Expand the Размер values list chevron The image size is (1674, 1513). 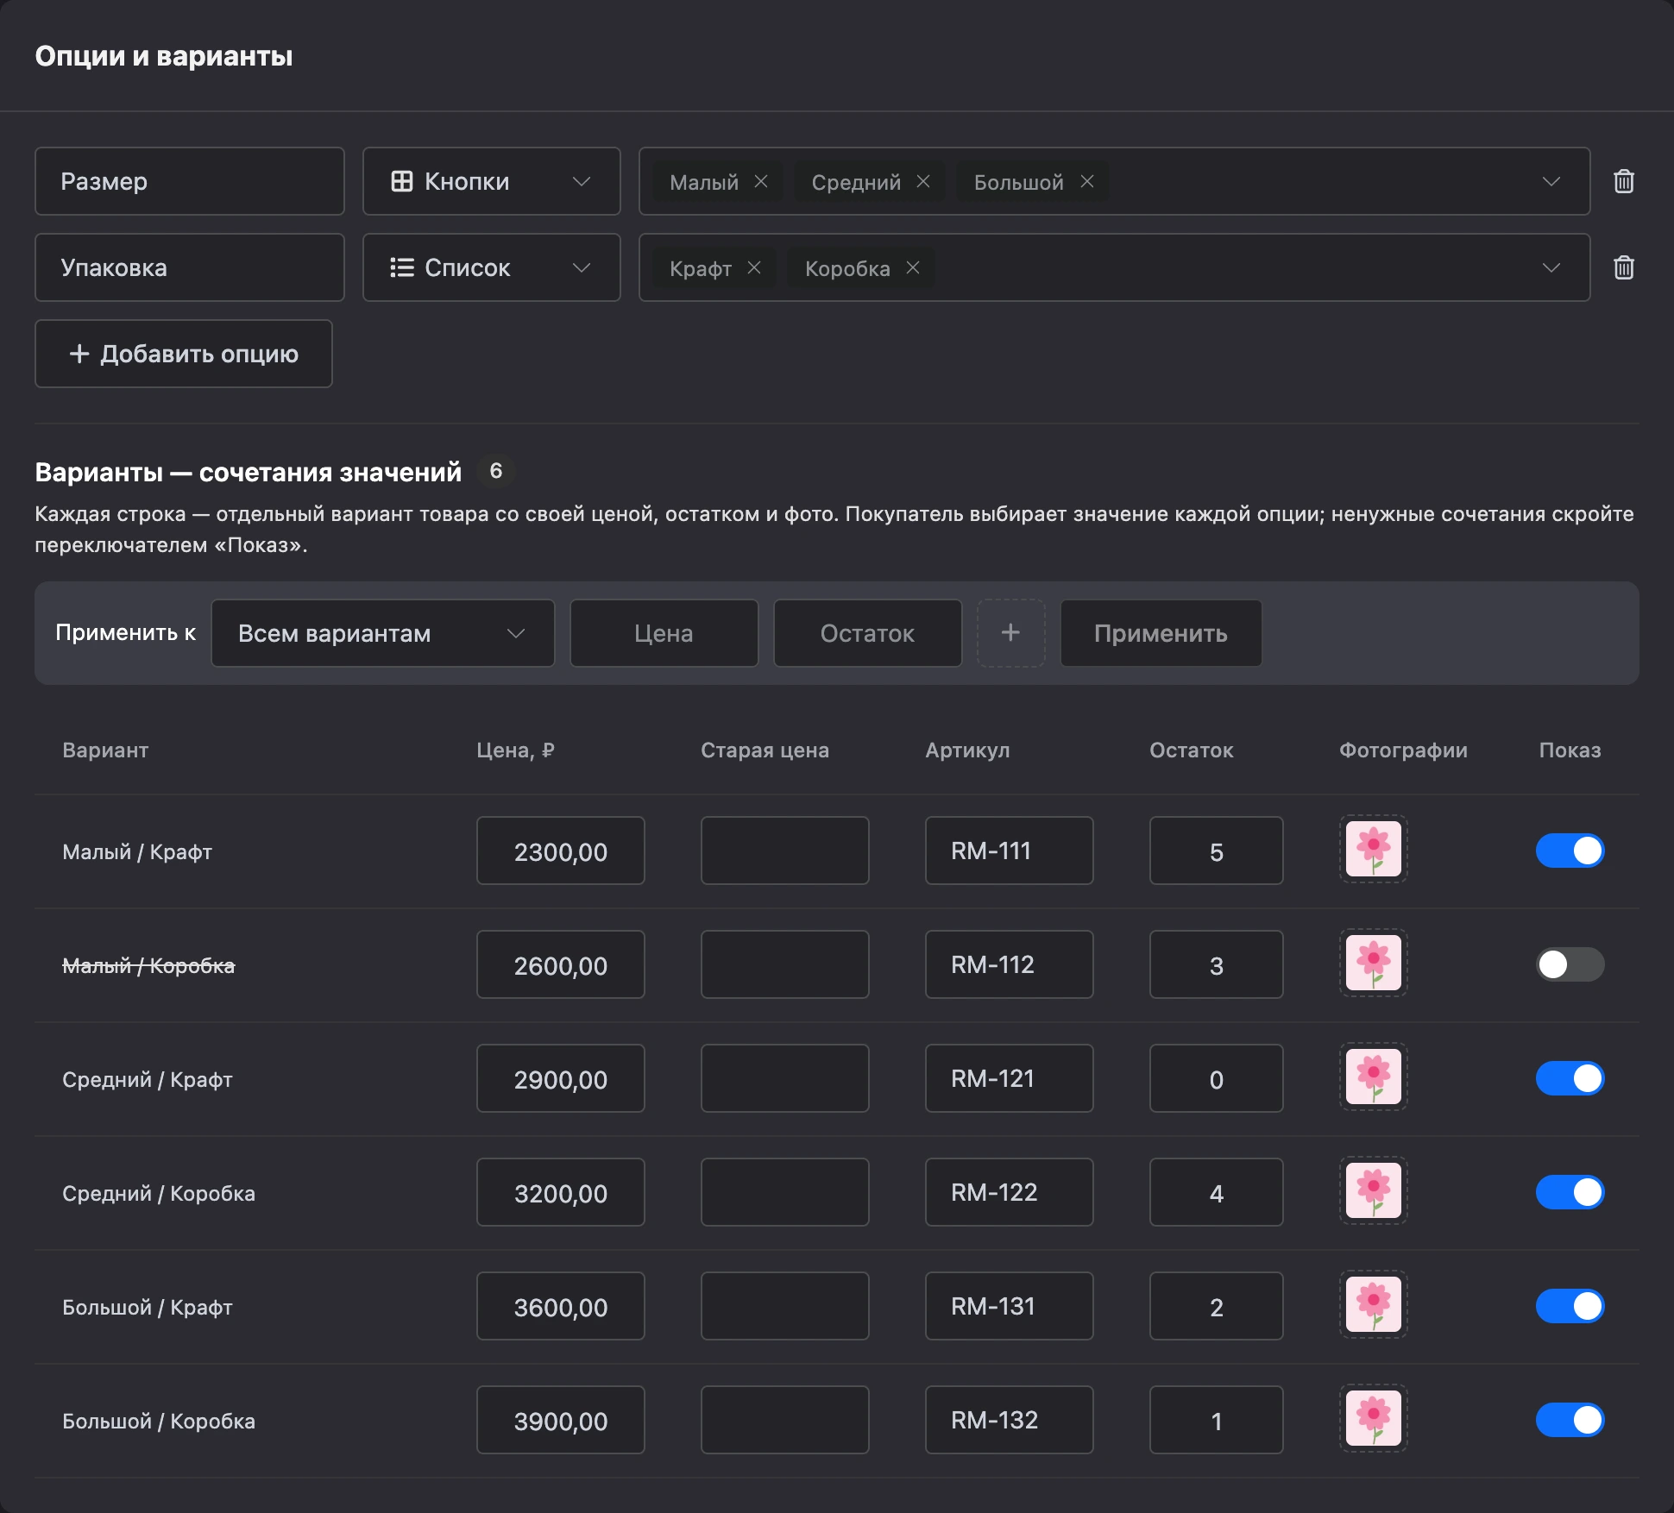(1551, 181)
